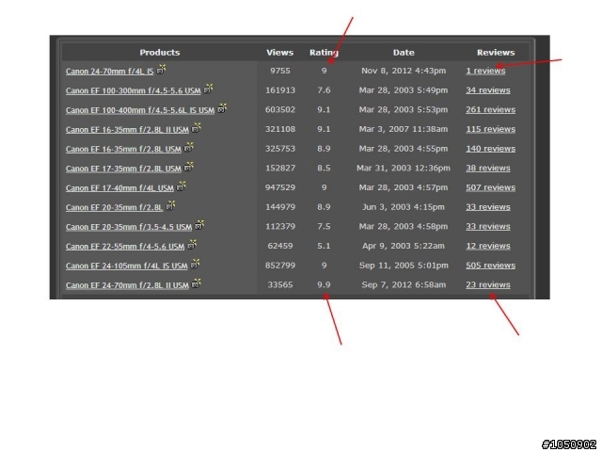602x452 pixels.
Task: Select the date Sep 7, 2012 6:58am
Action: (404, 284)
